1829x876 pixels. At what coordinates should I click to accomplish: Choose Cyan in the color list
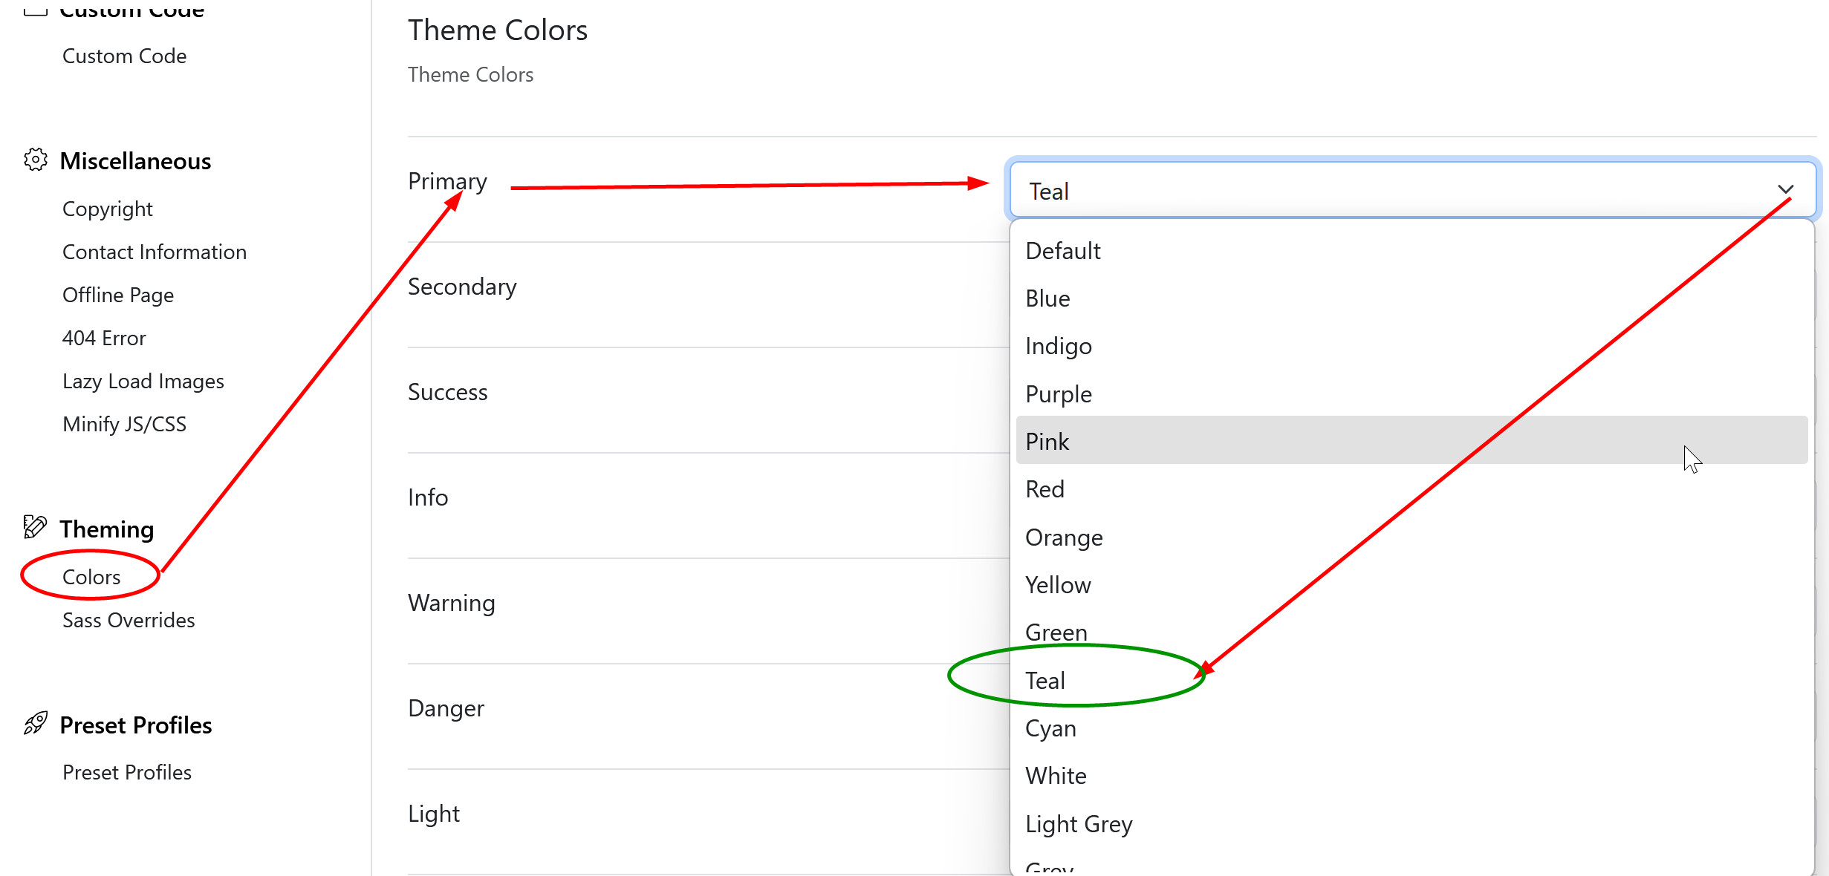click(1050, 728)
